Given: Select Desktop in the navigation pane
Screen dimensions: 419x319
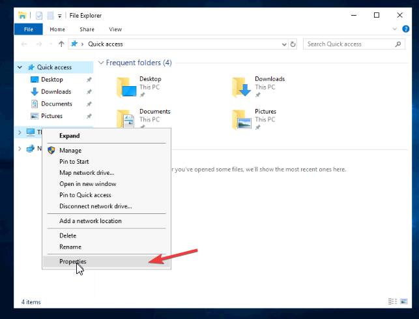Looking at the screenshot, I should 52,80.
